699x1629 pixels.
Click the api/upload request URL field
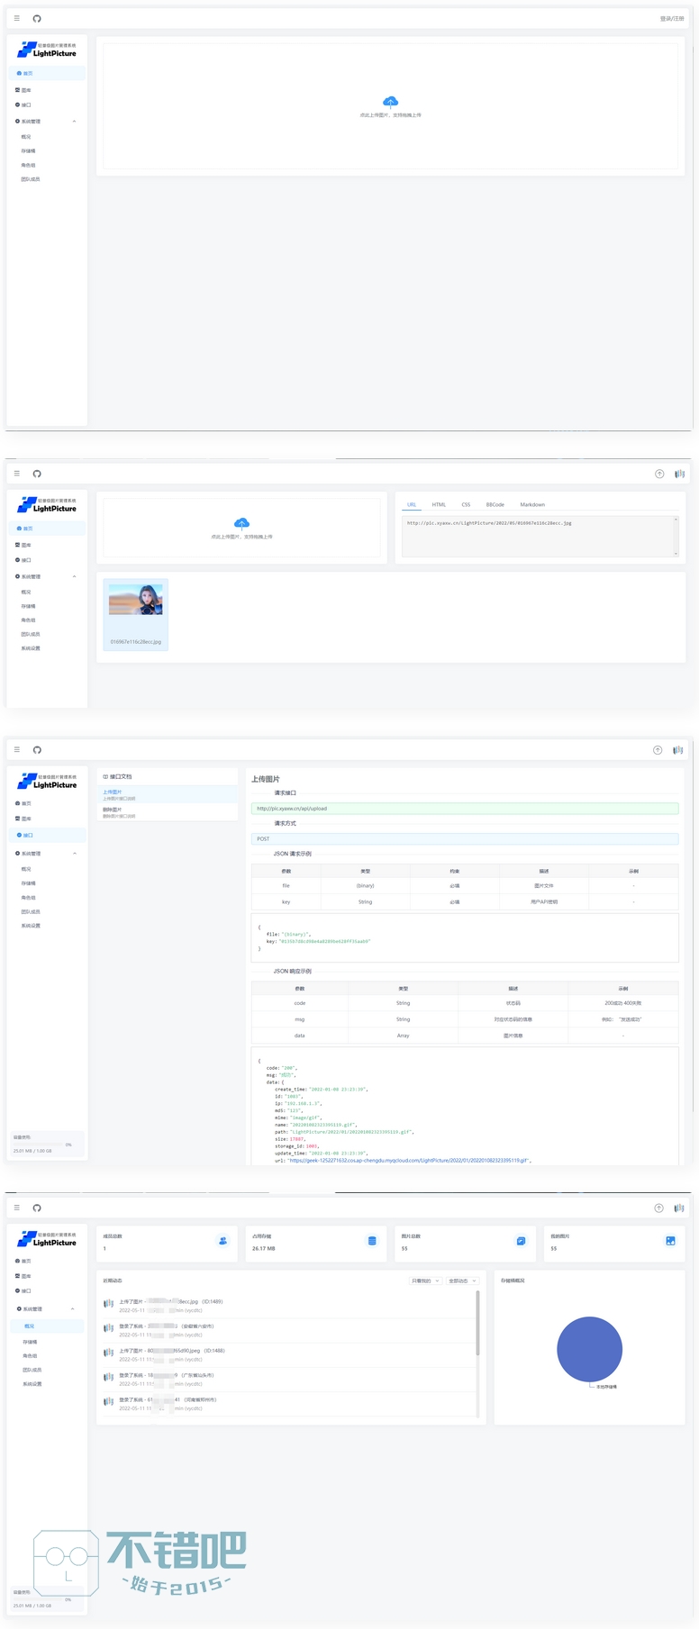tap(464, 809)
